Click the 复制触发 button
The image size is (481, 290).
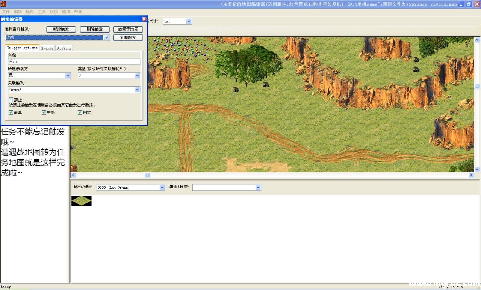(128, 37)
